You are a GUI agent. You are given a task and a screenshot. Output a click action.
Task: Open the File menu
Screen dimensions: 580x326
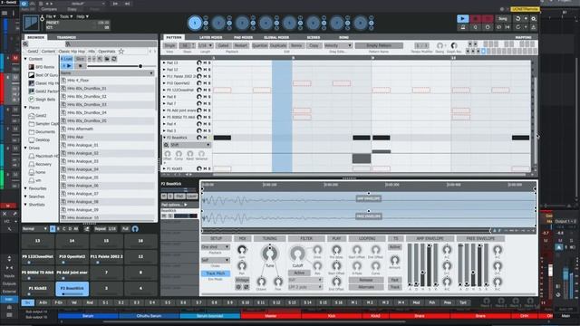pyautogui.click(x=51, y=16)
